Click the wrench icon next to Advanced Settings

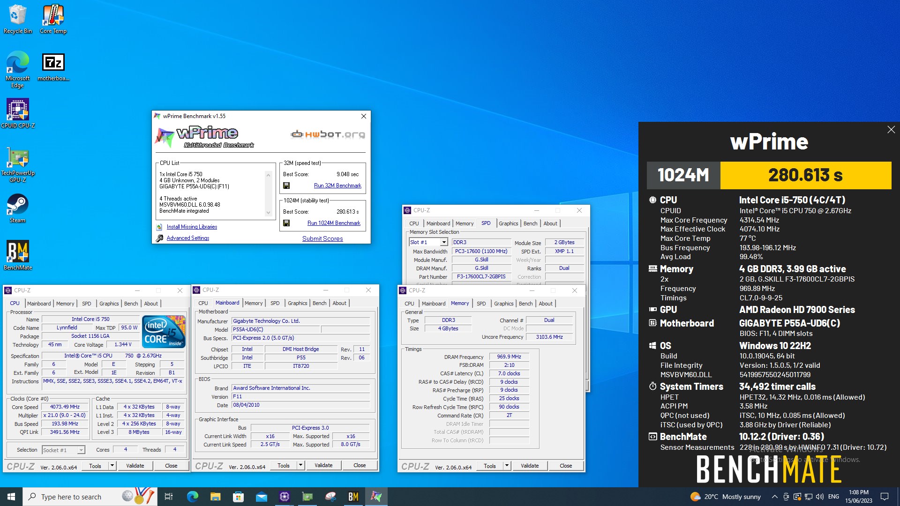point(159,238)
